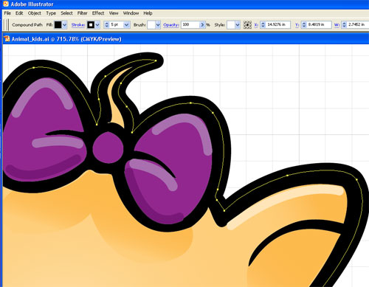Viewport: 369px width, 287px height.
Task: Click the width stepper arrows
Action: [344, 24]
